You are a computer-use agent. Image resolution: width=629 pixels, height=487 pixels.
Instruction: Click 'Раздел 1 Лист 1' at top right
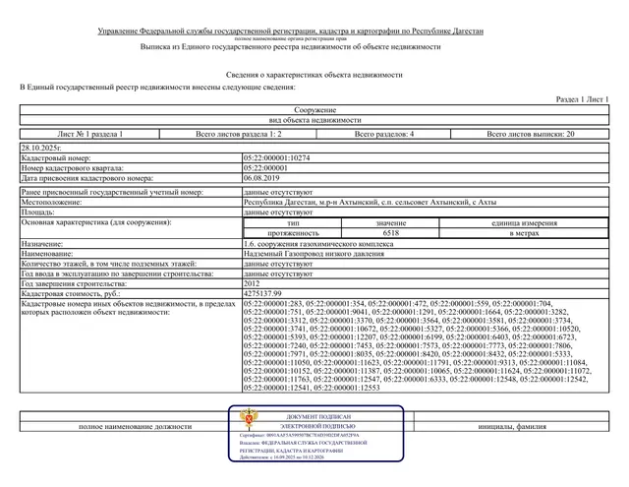tap(582, 99)
